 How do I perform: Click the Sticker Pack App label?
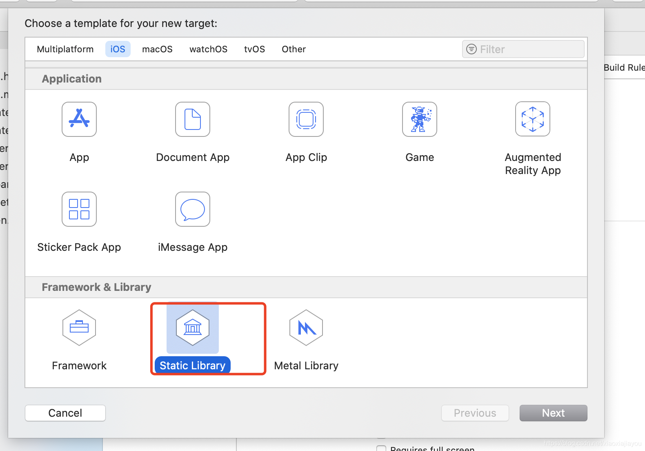[79, 248]
